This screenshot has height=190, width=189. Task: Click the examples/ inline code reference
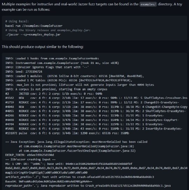pyautogui.click(x=148, y=5)
